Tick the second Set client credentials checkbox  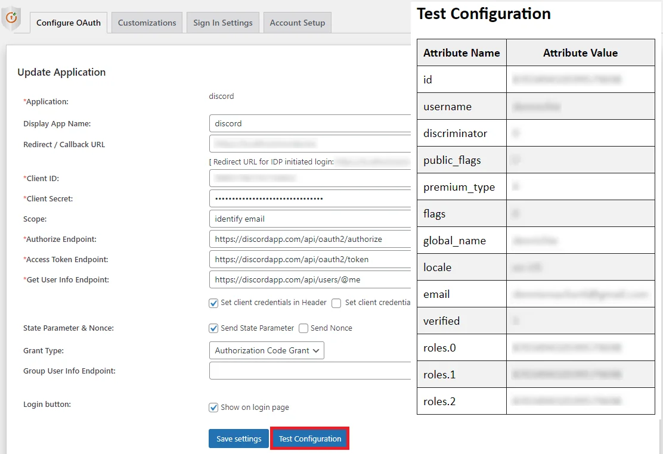(x=336, y=303)
